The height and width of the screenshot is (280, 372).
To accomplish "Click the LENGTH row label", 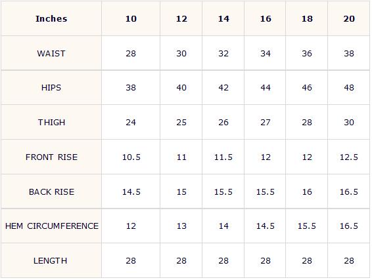I will click(x=51, y=260).
